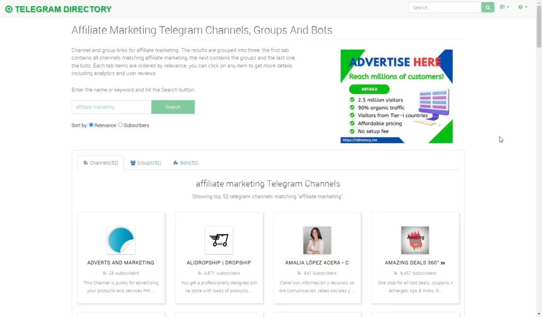Click the '6,457 subscribers' count text
This screenshot has height=317, width=542.
tap(418, 273)
